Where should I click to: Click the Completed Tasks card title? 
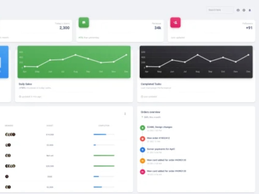[151, 84]
